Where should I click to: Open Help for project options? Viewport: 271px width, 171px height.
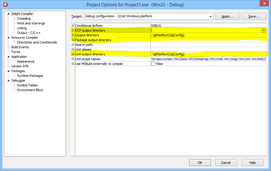pos(253,163)
